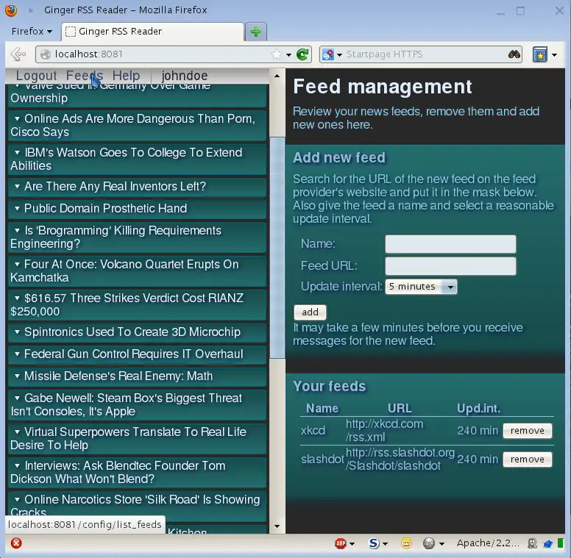Click the 'http://xkcd.com/rss.xml' URL cell
This screenshot has height=558, width=571.
(x=385, y=430)
